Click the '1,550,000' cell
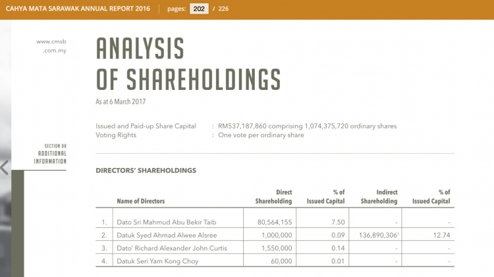 277,248
